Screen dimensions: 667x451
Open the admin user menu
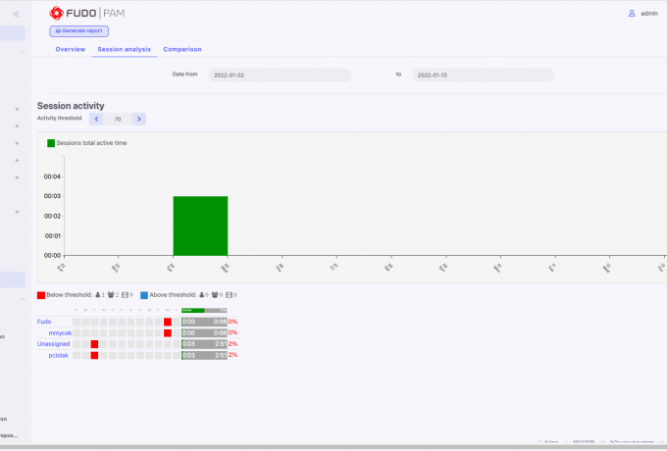tap(642, 14)
